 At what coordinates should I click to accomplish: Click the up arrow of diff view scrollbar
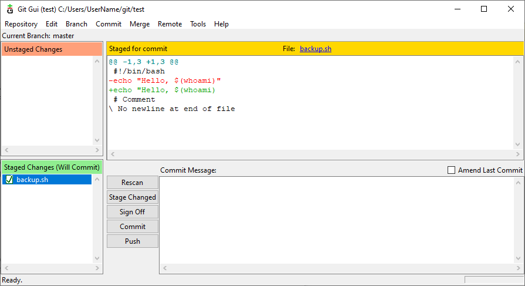coord(517,62)
